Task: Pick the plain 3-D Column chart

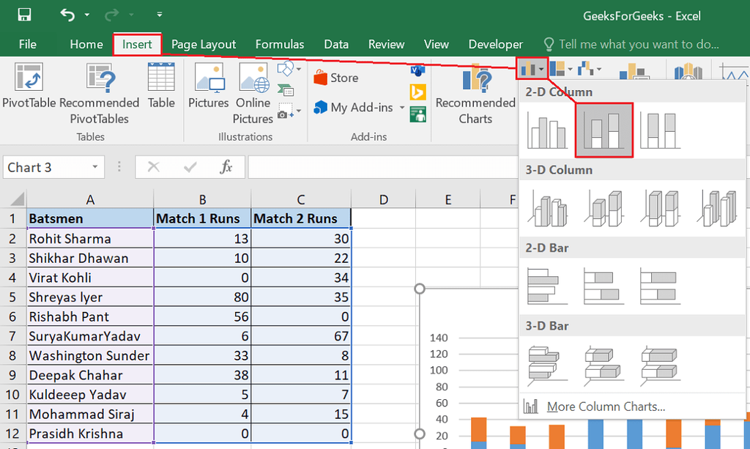Action: pos(717,208)
